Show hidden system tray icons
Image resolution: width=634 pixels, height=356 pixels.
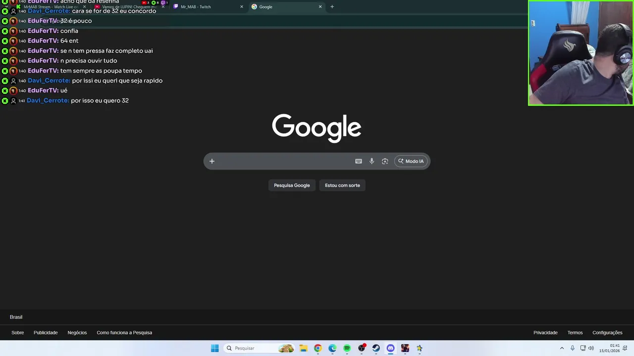(x=562, y=348)
